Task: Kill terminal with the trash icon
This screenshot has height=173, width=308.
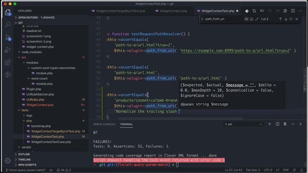Action: tap(285, 124)
